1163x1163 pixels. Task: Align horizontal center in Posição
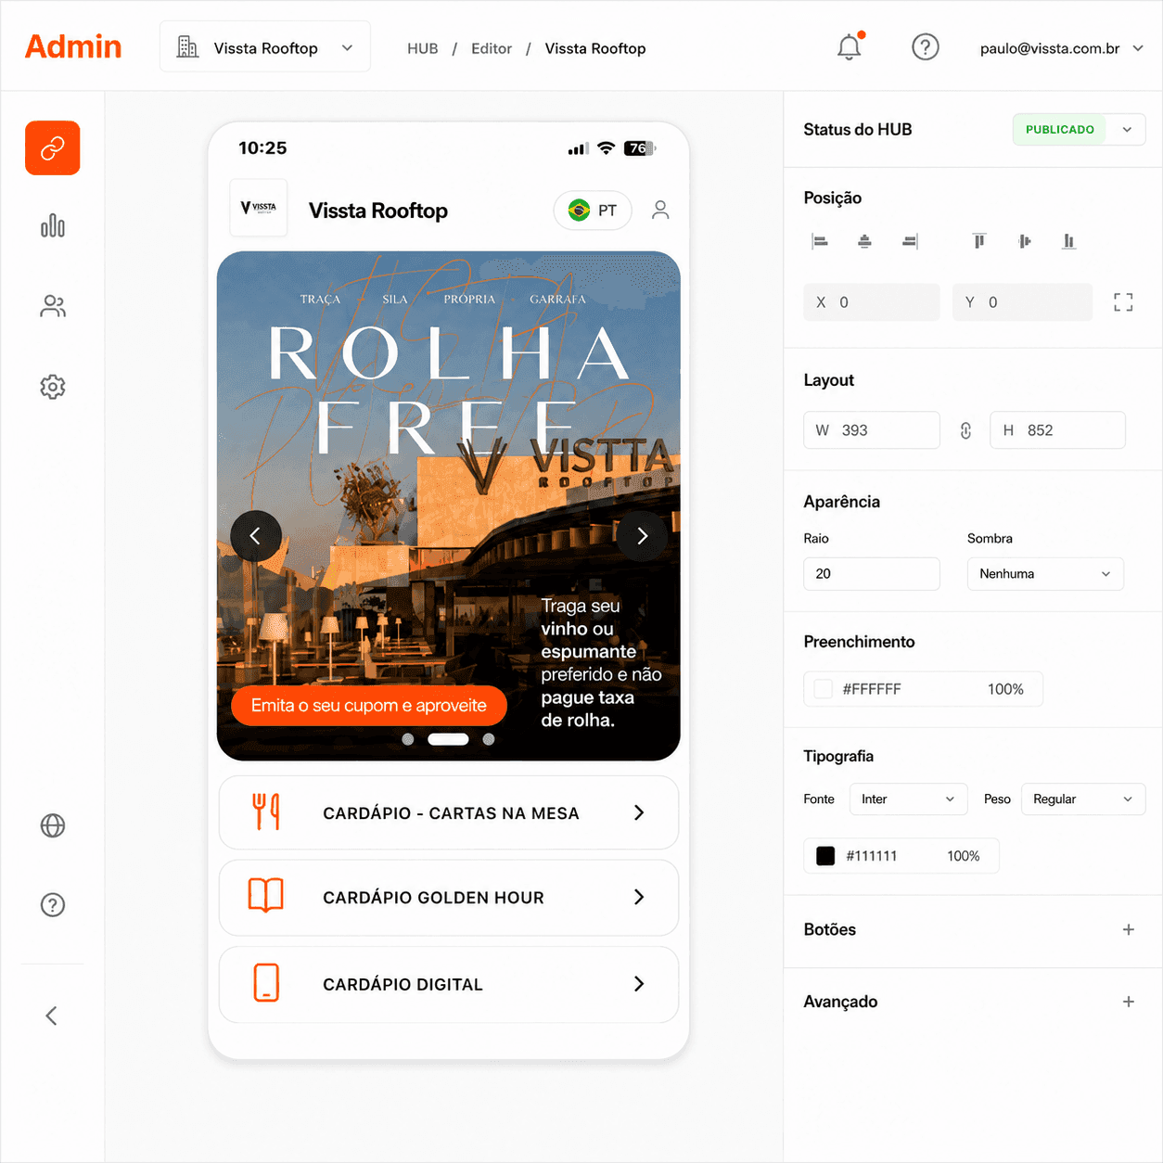864,241
